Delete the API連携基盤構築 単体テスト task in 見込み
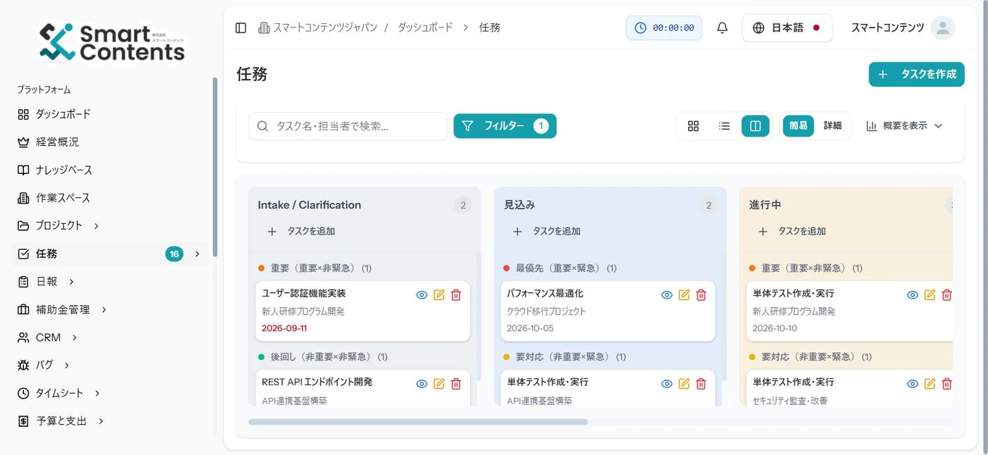The image size is (988, 455). 701,384
